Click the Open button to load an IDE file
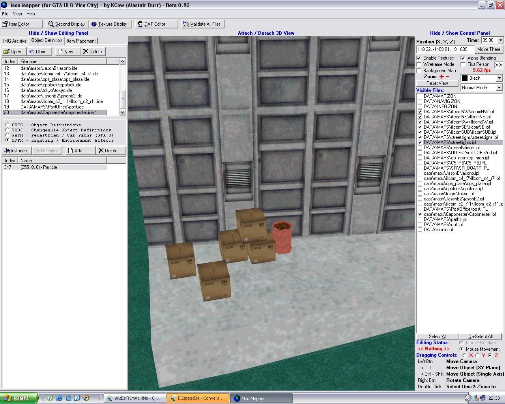 point(13,51)
